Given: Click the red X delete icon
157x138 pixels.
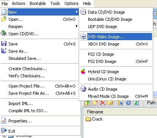Looking at the screenshot, I should (103, 103).
